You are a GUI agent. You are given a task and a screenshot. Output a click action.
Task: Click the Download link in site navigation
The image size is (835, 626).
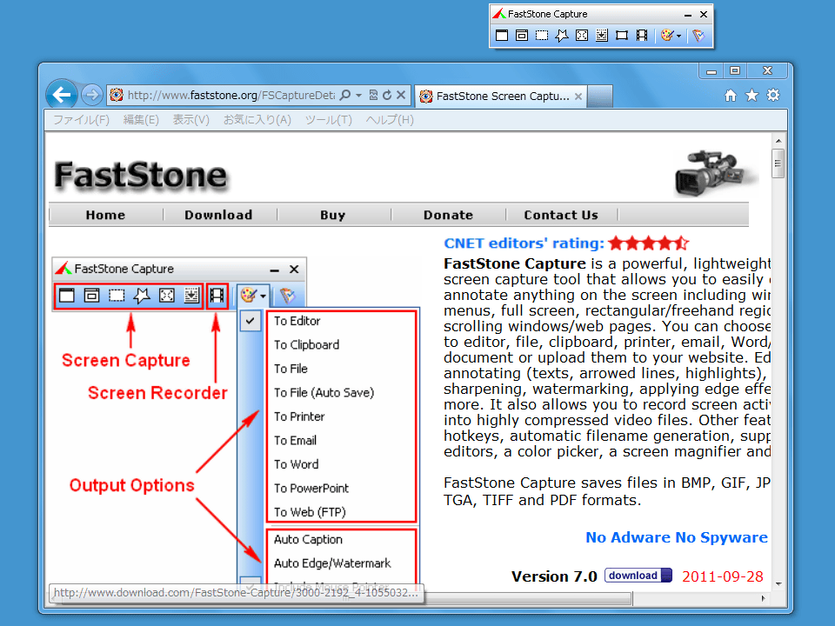[x=218, y=215]
